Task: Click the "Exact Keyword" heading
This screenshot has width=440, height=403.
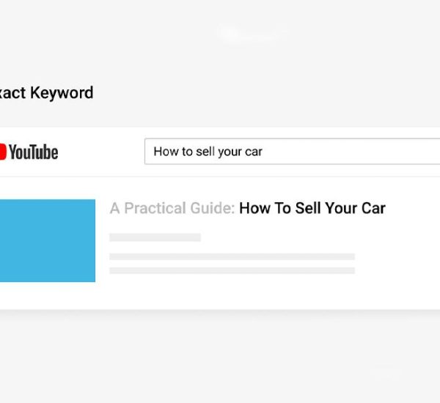Action: tap(46, 93)
